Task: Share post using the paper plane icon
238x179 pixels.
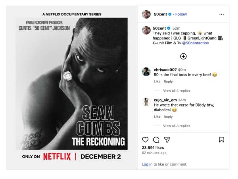Action: click(x=167, y=140)
